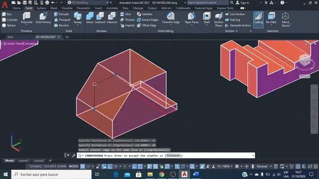Open the Visualize ribbon tab
319x179 pixels.
pos(67,8)
